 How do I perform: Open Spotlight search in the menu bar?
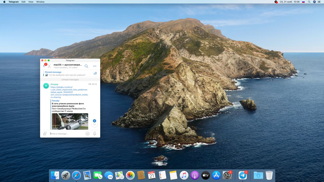point(309,2)
